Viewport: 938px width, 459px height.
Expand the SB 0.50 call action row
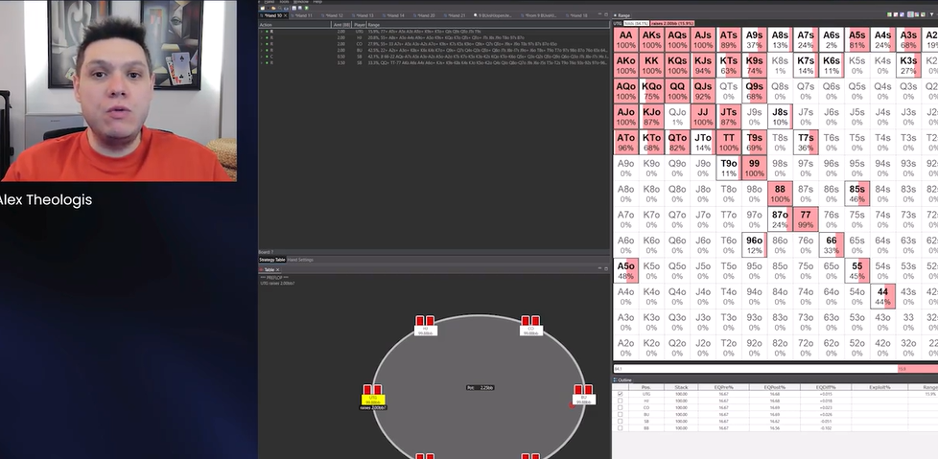click(262, 57)
